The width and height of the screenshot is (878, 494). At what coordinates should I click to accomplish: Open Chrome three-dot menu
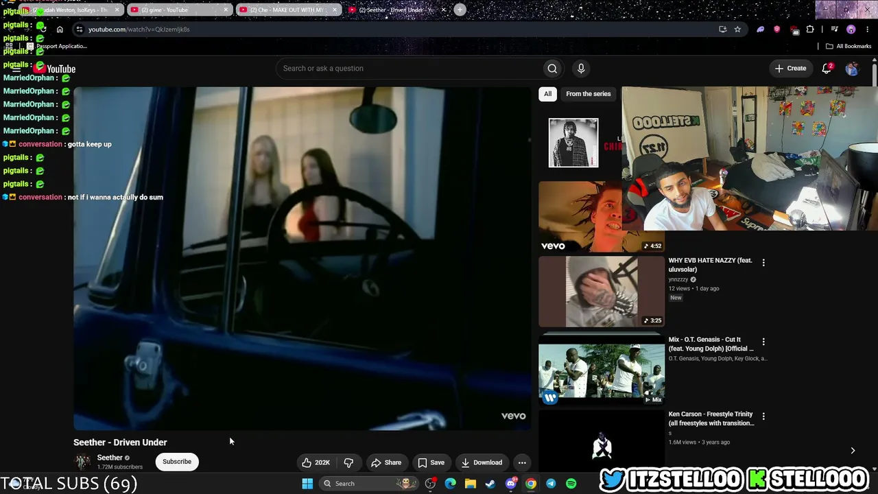point(867,30)
